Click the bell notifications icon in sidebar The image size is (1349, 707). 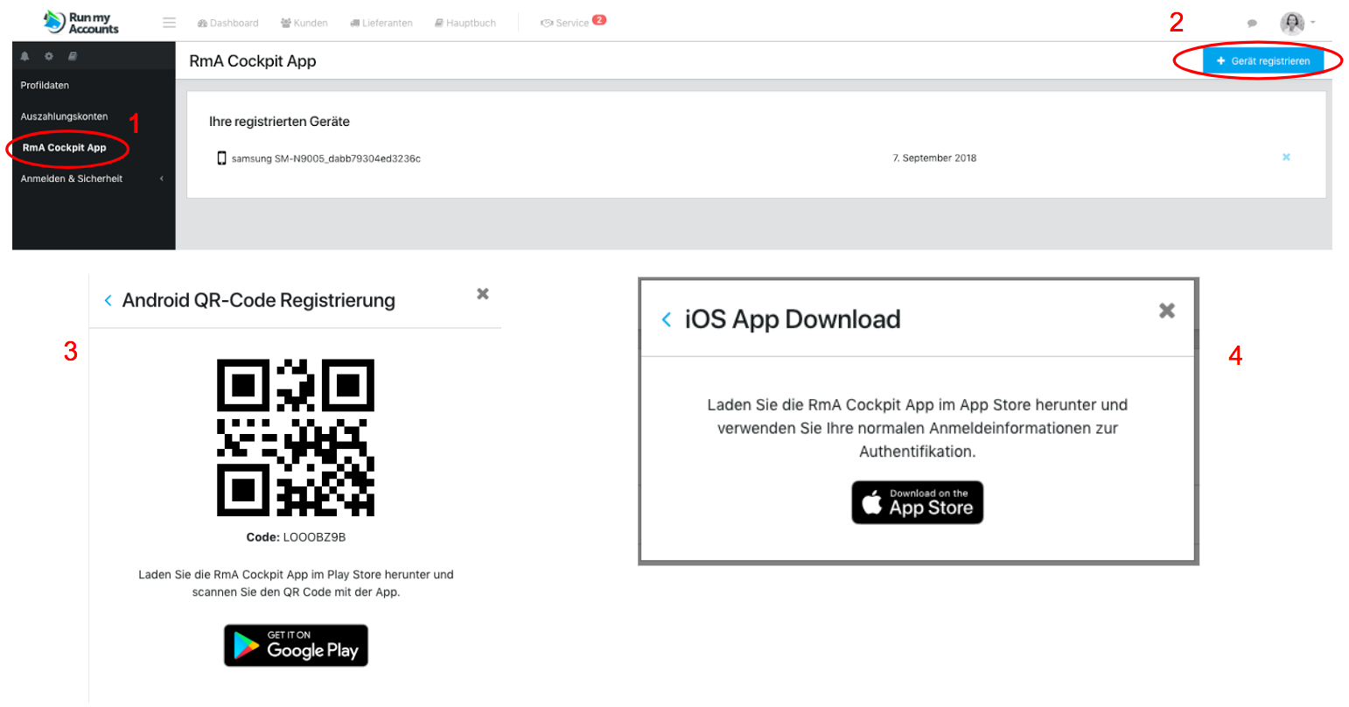(24, 56)
